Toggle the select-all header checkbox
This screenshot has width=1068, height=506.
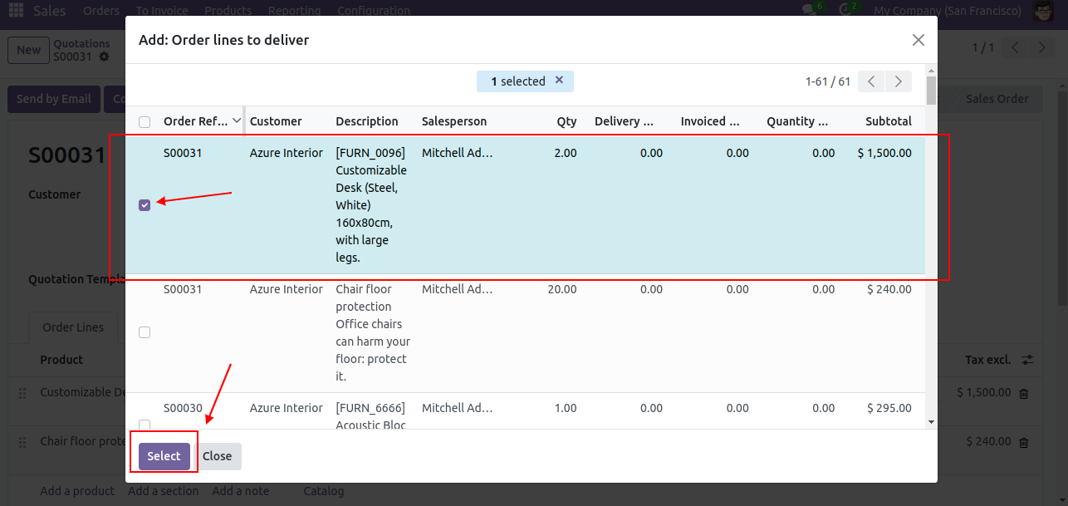coord(145,121)
